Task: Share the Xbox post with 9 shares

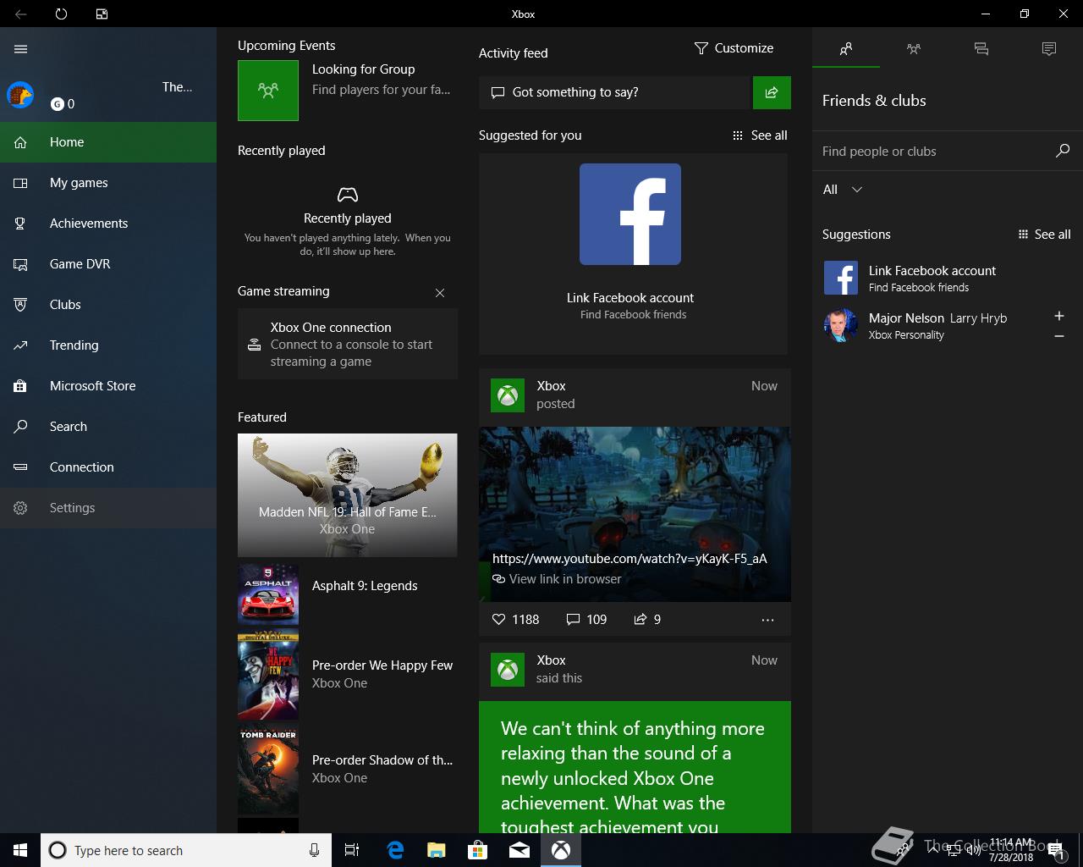Action: [647, 620]
